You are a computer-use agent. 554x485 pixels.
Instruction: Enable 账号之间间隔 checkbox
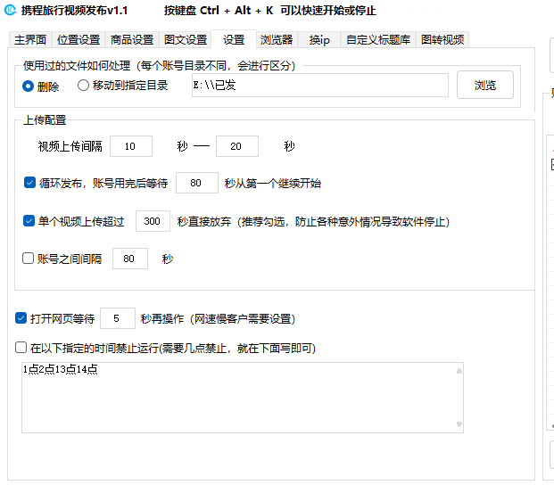tap(28, 258)
